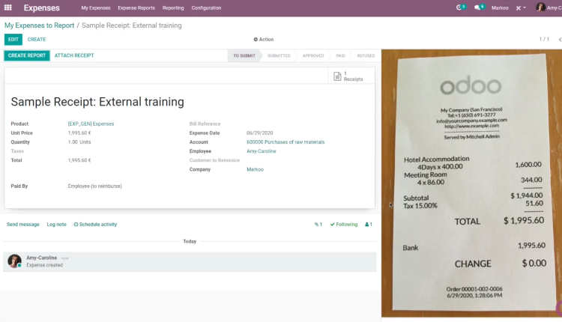The width and height of the screenshot is (562, 322).
Task: Click Schedule activity
Action: pos(95,224)
